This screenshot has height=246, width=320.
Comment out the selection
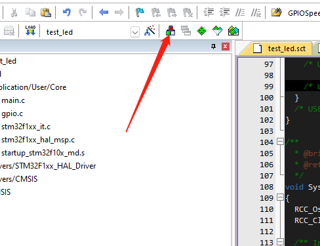[x=240, y=12]
